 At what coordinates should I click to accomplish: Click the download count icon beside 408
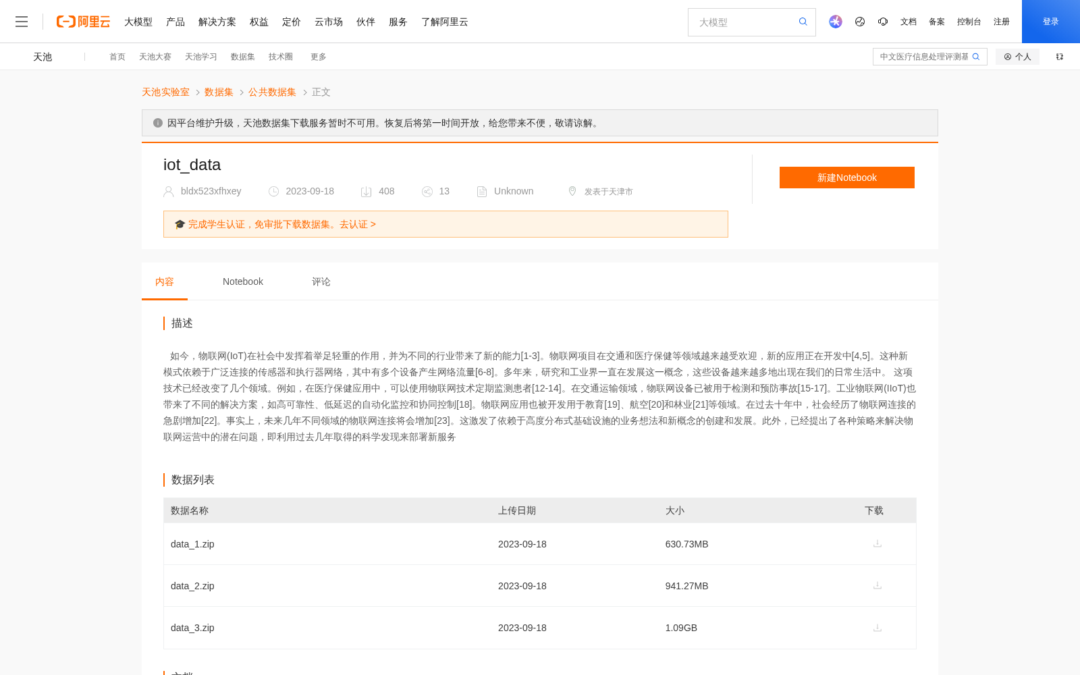[366, 192]
